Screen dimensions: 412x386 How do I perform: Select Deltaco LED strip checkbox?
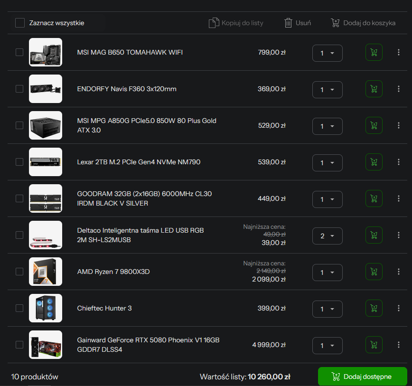tap(19, 235)
